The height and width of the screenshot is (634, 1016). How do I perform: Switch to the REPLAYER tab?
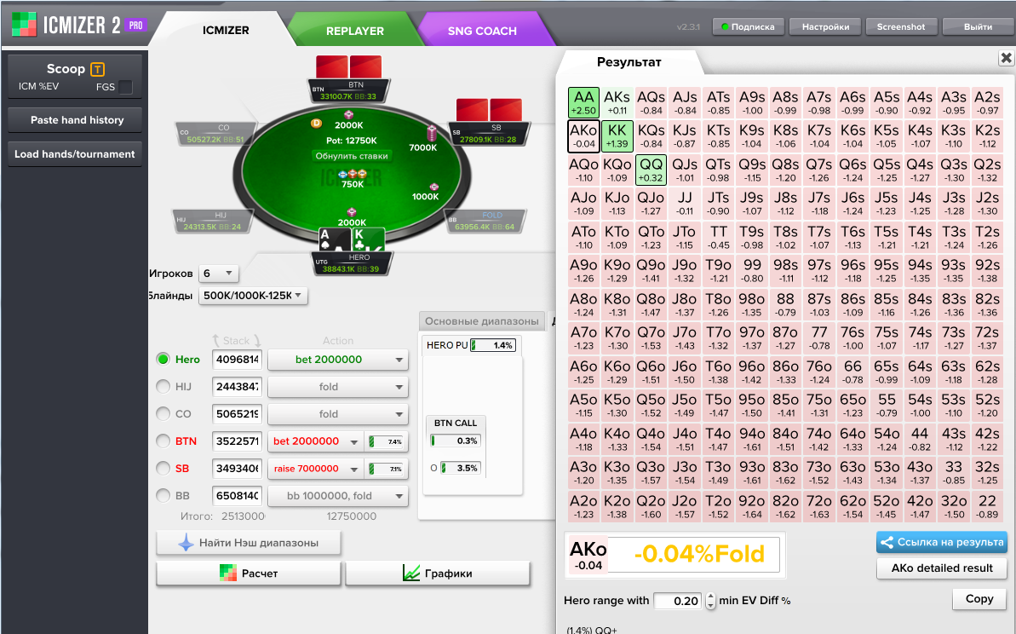355,31
